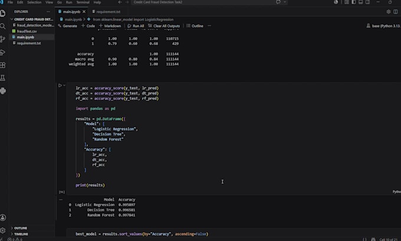Open the Search view icon
This screenshot has height=241, width=401.
pyautogui.click(x=3, y=26)
